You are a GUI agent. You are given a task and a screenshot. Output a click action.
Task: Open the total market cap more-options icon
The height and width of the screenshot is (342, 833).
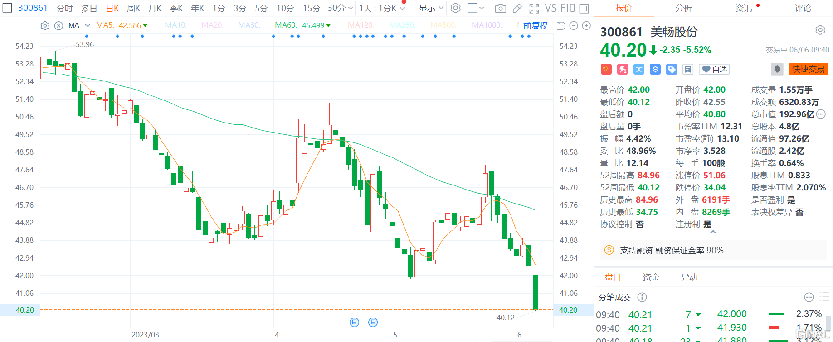tap(821, 114)
